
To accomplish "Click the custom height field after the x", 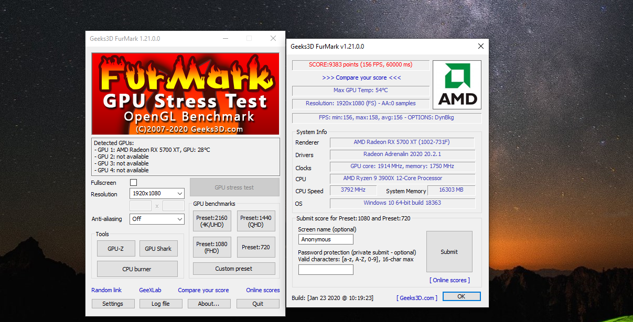I will [174, 206].
